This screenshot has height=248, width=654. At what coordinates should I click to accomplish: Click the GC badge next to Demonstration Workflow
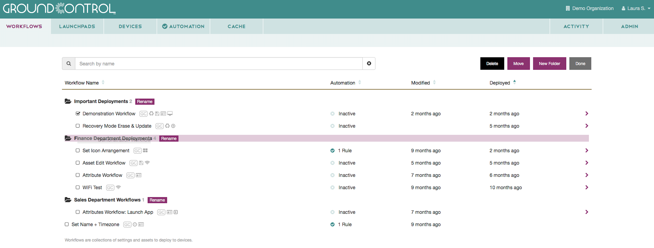(143, 114)
